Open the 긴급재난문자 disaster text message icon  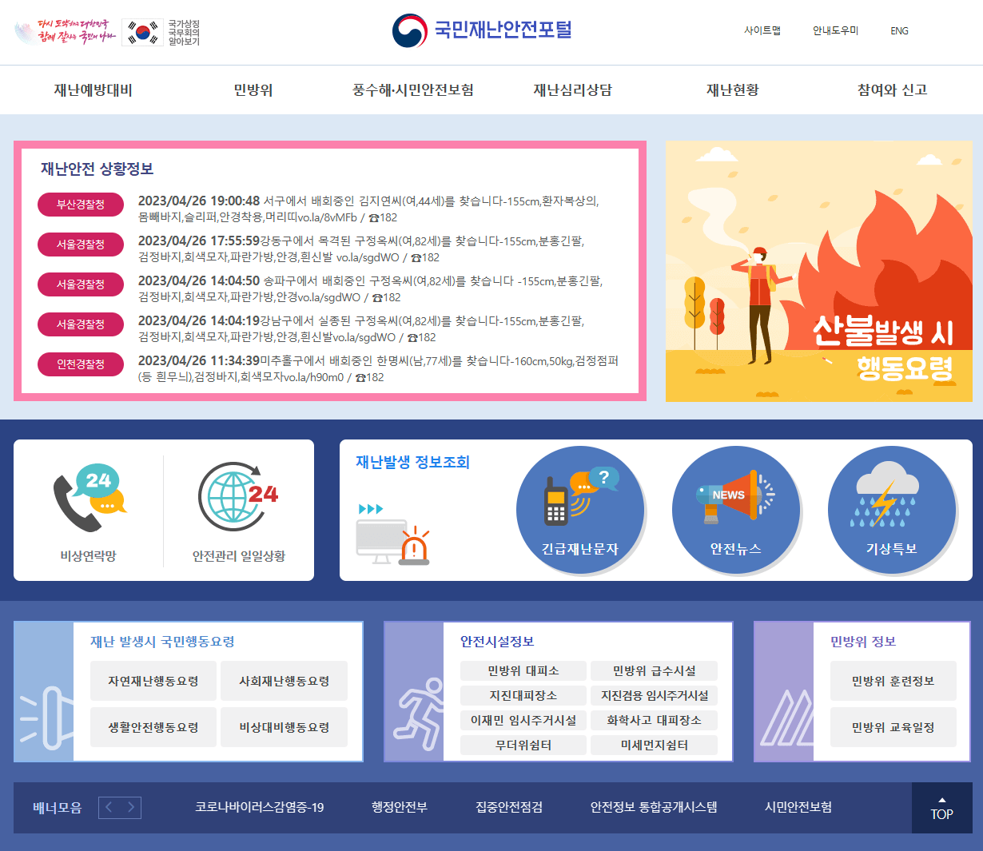coord(579,510)
